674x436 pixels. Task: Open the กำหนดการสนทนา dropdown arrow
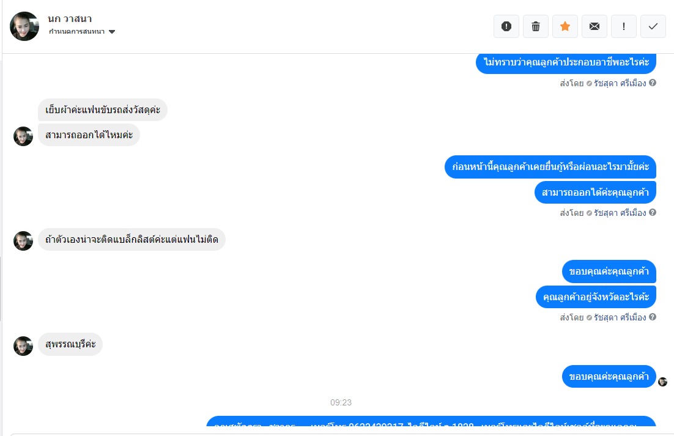112,32
